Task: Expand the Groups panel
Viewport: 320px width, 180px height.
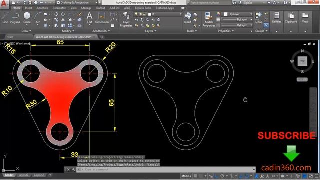Action: click(x=261, y=31)
